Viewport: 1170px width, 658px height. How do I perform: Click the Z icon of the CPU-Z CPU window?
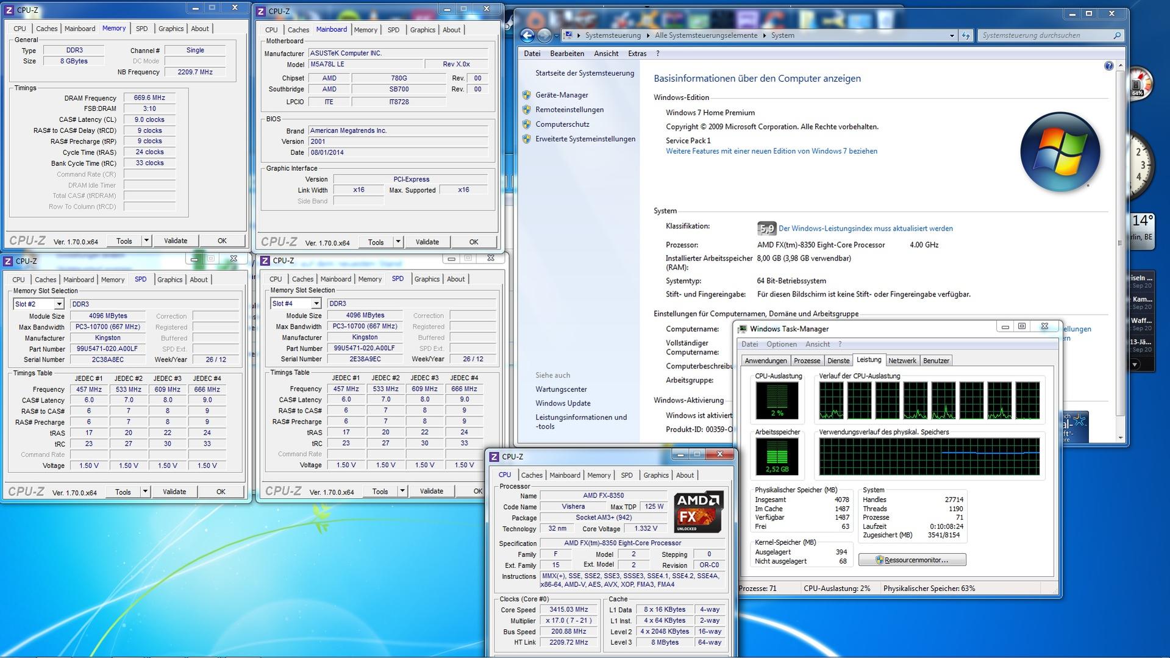494,457
